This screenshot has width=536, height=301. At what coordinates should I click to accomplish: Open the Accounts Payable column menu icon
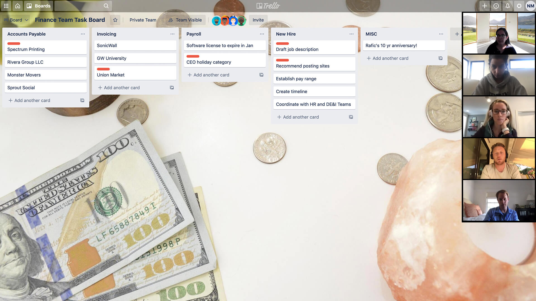[83, 34]
